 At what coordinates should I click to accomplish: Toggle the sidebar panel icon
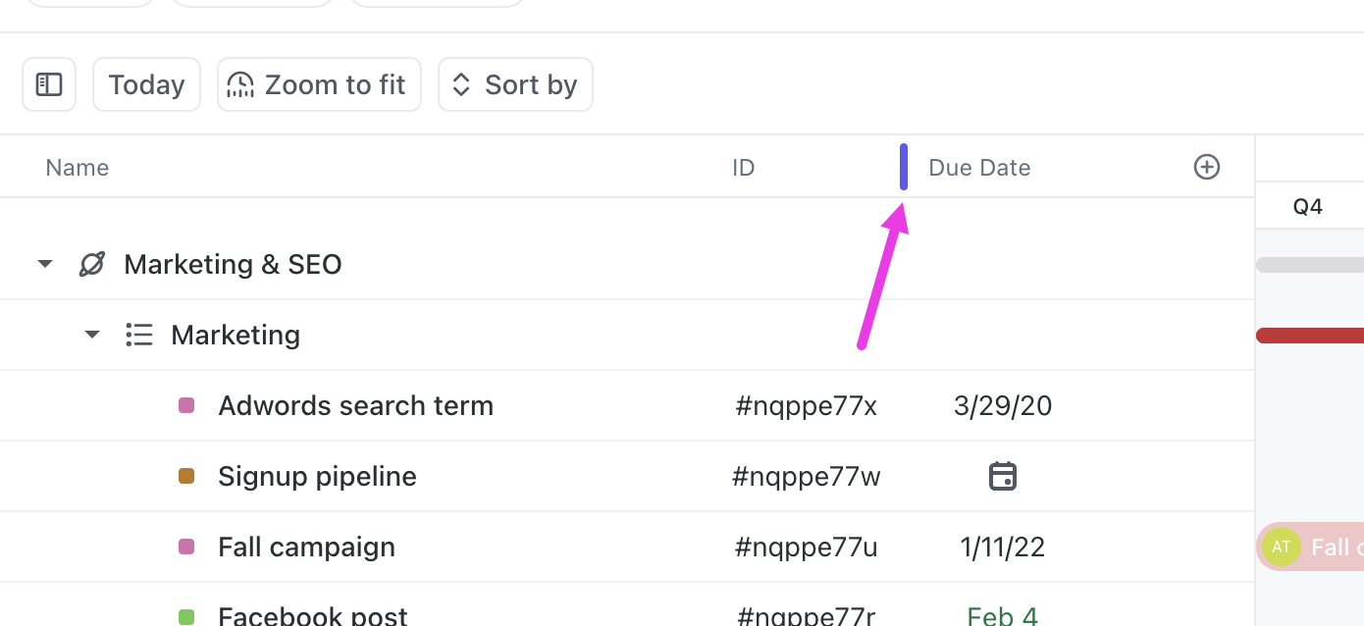coord(49,84)
